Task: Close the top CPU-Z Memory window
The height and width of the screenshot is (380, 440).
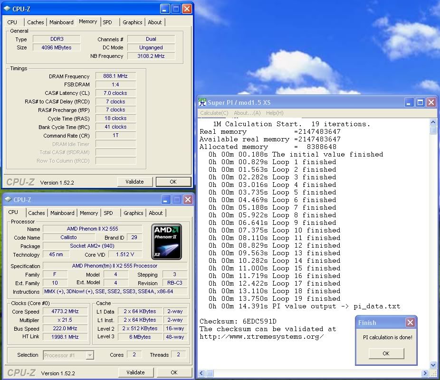Action: pos(187,9)
